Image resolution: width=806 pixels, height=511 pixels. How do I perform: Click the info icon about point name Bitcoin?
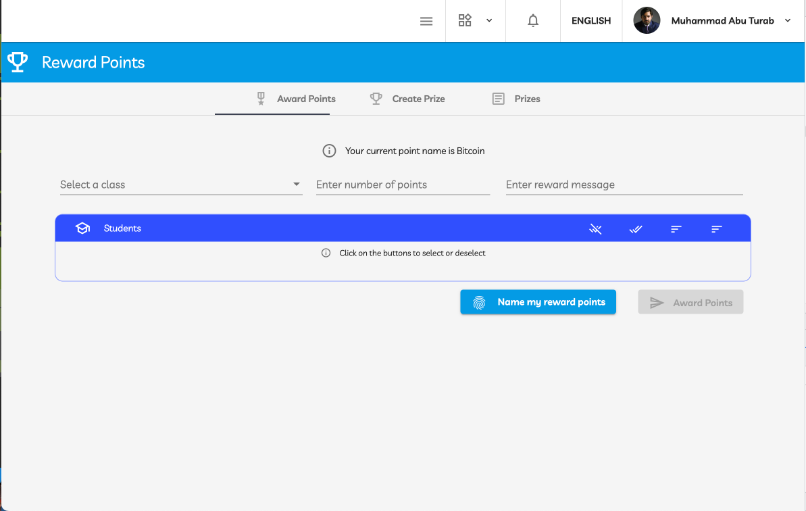coord(329,151)
